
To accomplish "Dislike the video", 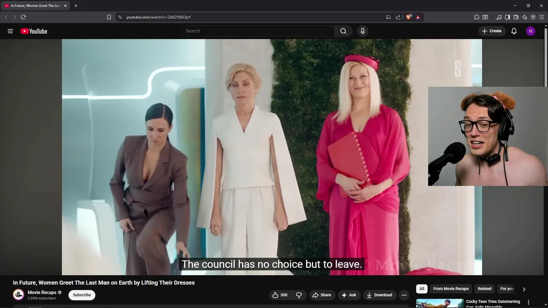I will [299, 295].
